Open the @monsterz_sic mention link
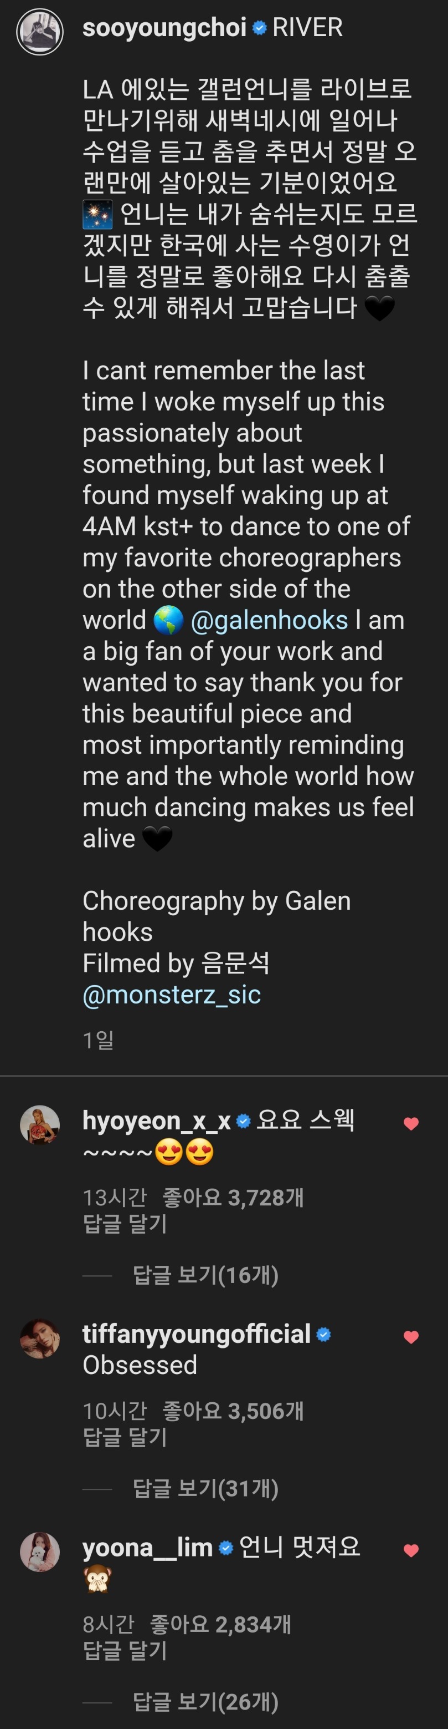 click(172, 994)
